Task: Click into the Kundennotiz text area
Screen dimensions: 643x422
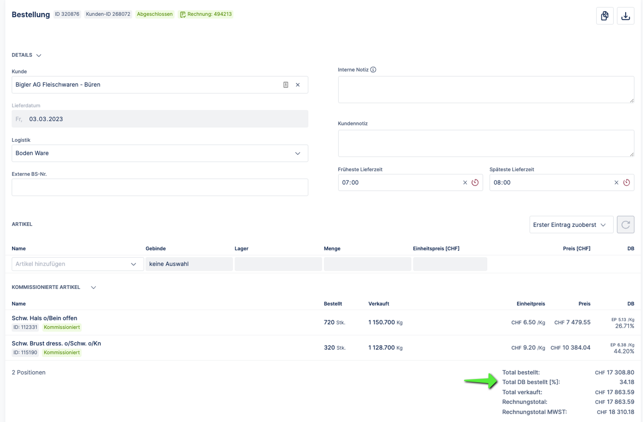Action: pos(485,143)
